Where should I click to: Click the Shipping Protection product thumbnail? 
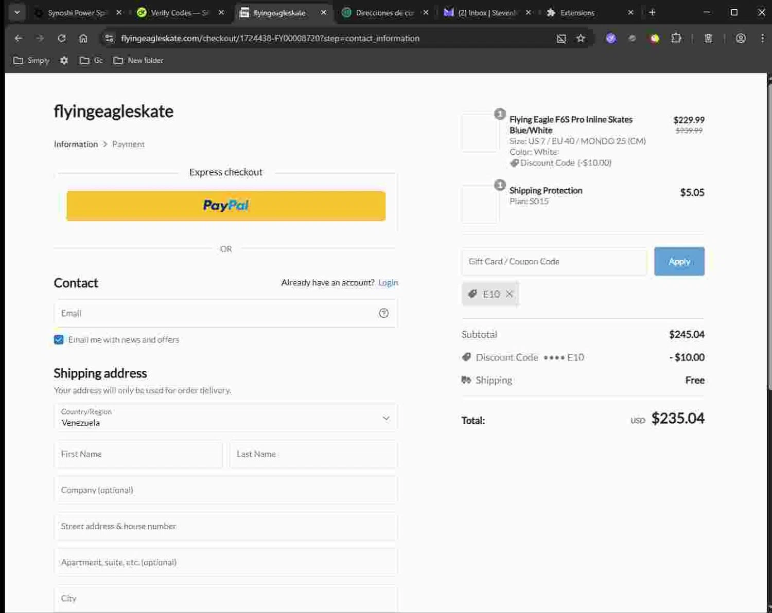(x=480, y=204)
